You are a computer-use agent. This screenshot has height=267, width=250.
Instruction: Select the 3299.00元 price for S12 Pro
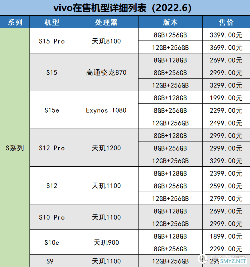226,161
